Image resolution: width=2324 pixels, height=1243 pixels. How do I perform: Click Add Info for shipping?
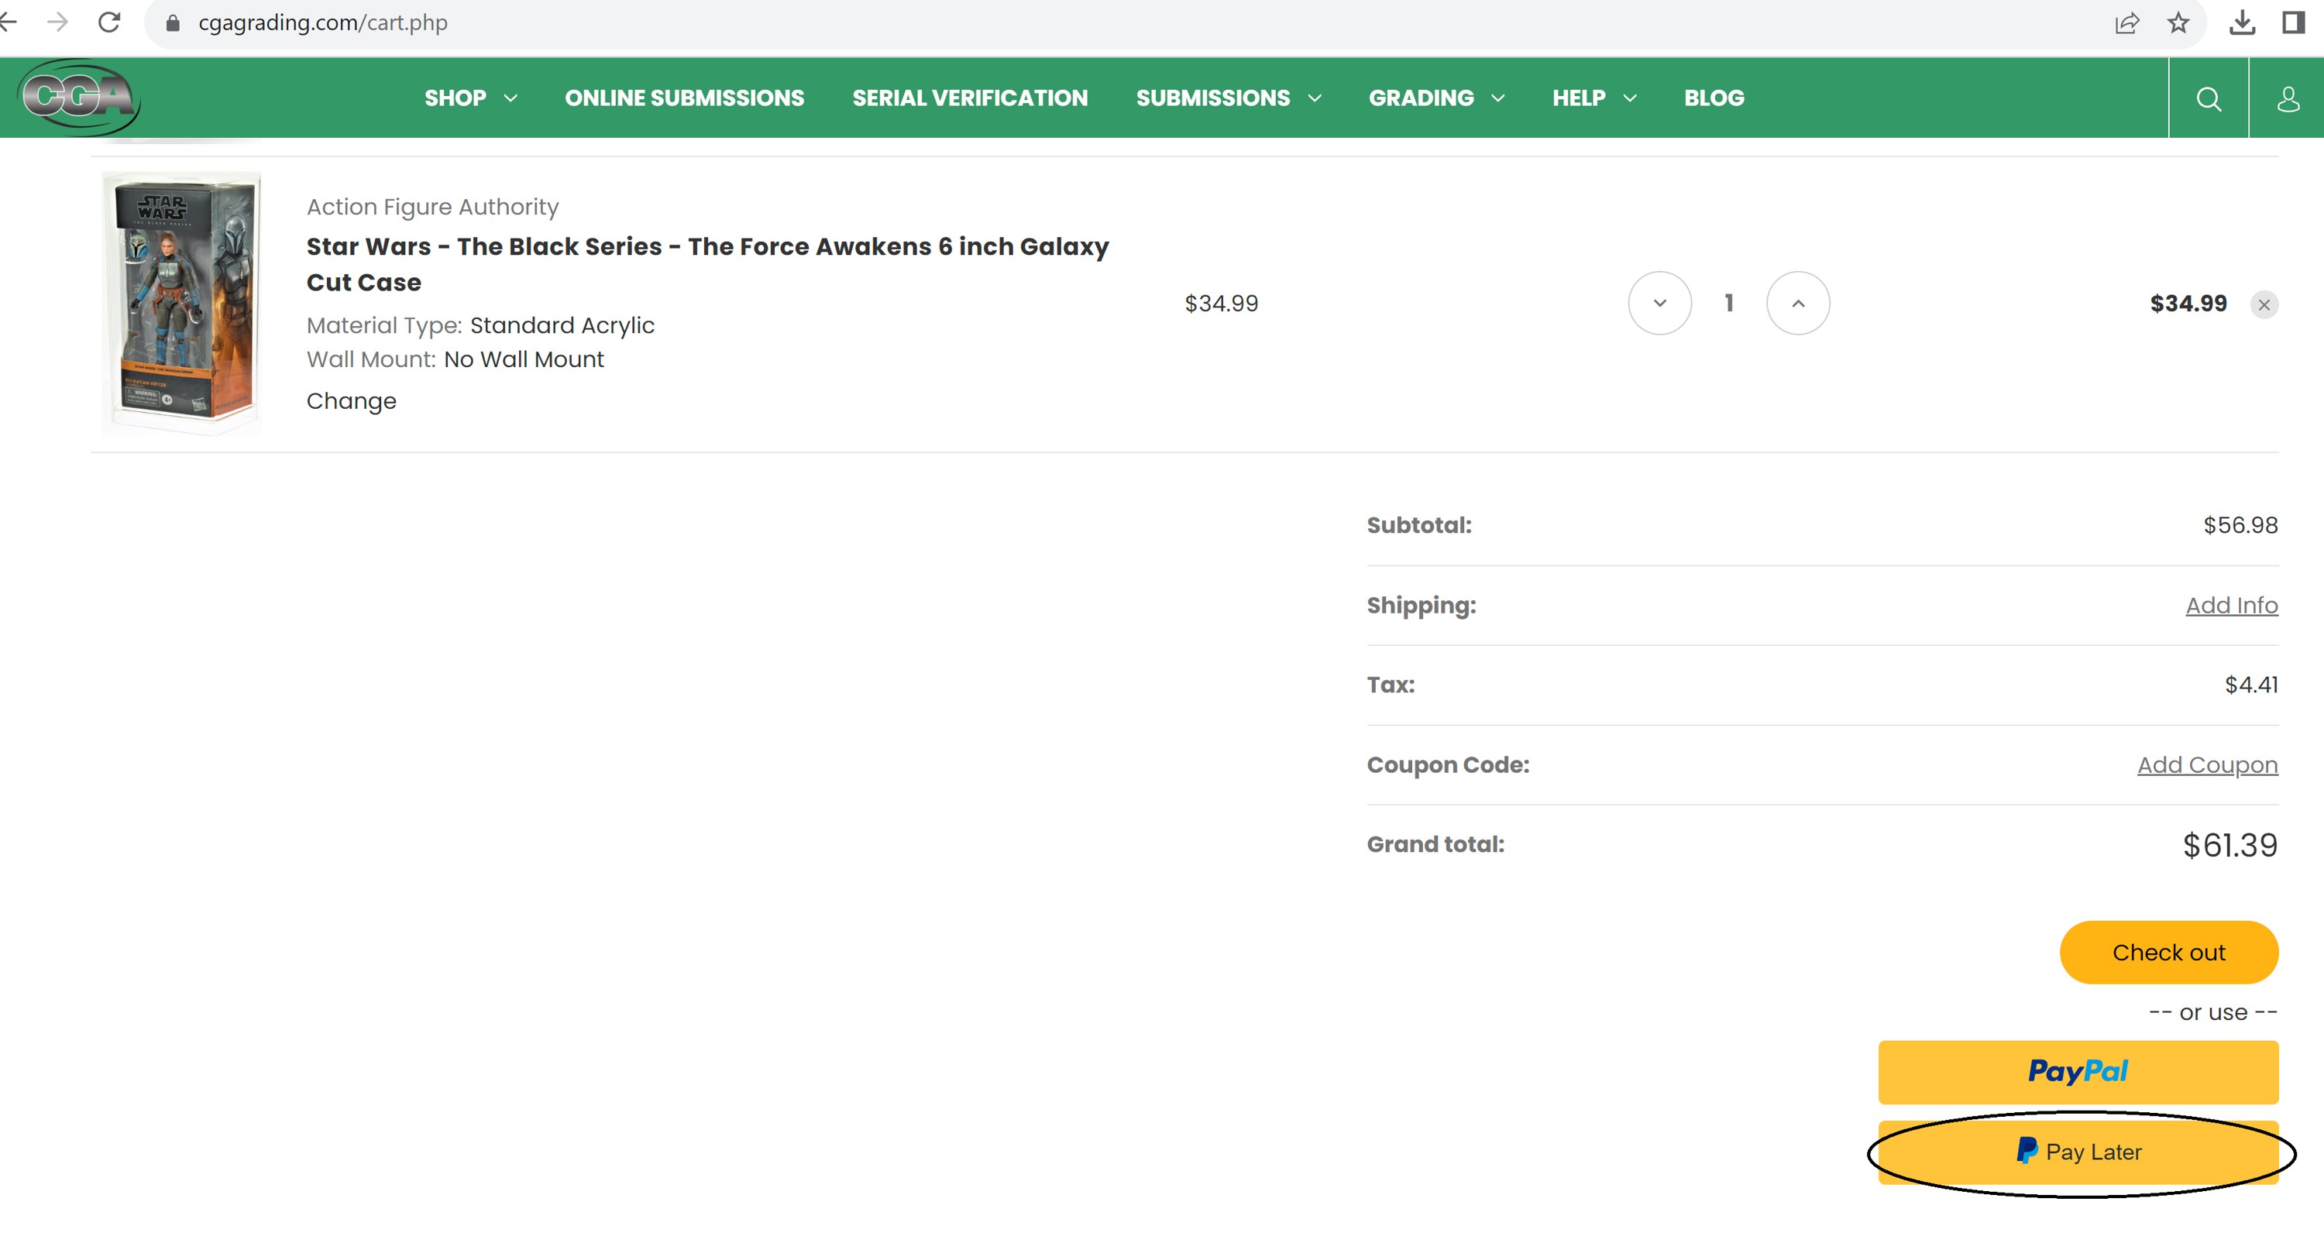(x=2231, y=606)
